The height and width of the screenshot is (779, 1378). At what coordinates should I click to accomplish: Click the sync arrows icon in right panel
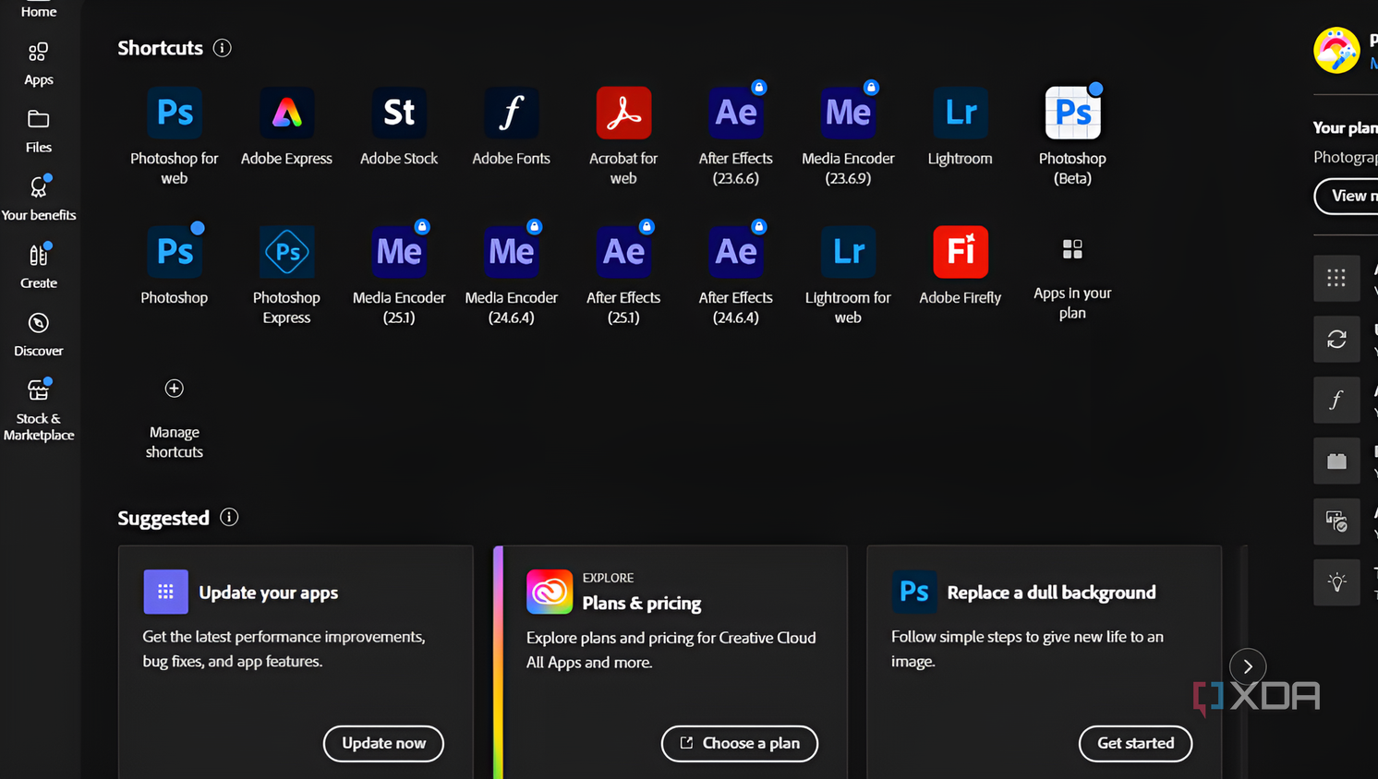1336,339
